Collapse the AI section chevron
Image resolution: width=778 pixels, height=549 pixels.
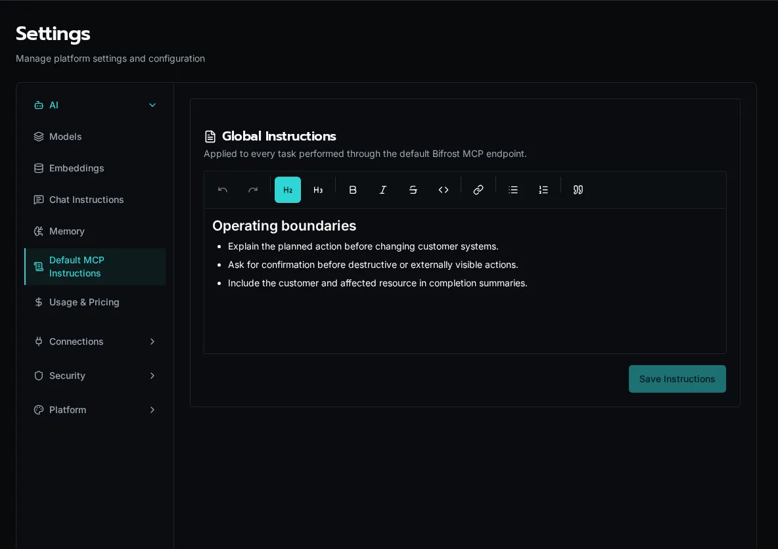152,105
